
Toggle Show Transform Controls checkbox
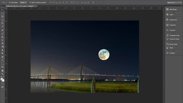pyautogui.click(x=30, y=2)
